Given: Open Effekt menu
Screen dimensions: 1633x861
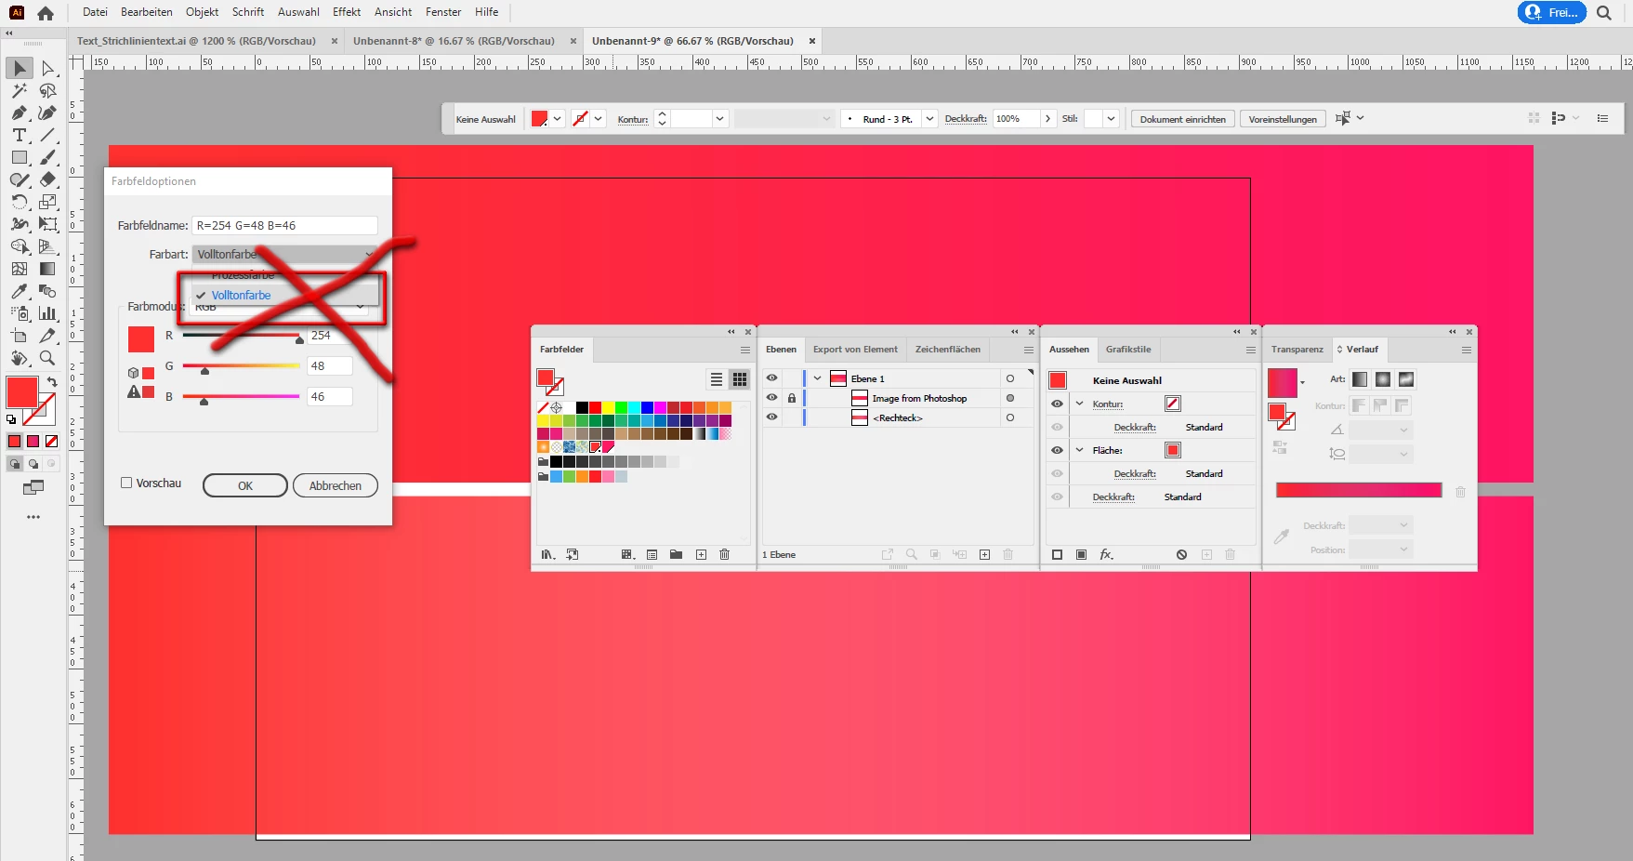Looking at the screenshot, I should tap(347, 12).
